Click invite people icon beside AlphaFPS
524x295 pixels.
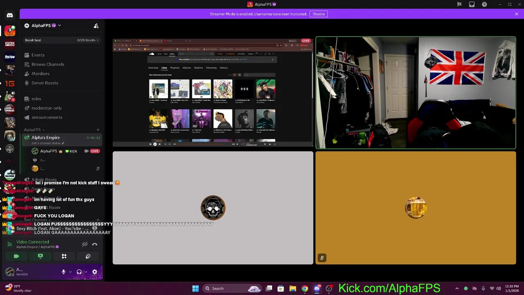click(x=96, y=26)
